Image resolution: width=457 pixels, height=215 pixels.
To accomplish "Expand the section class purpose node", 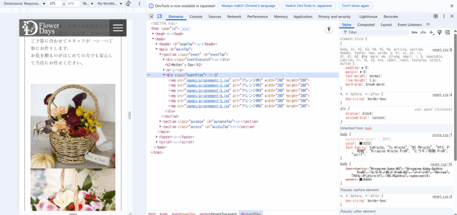I will pyautogui.click(x=161, y=121).
